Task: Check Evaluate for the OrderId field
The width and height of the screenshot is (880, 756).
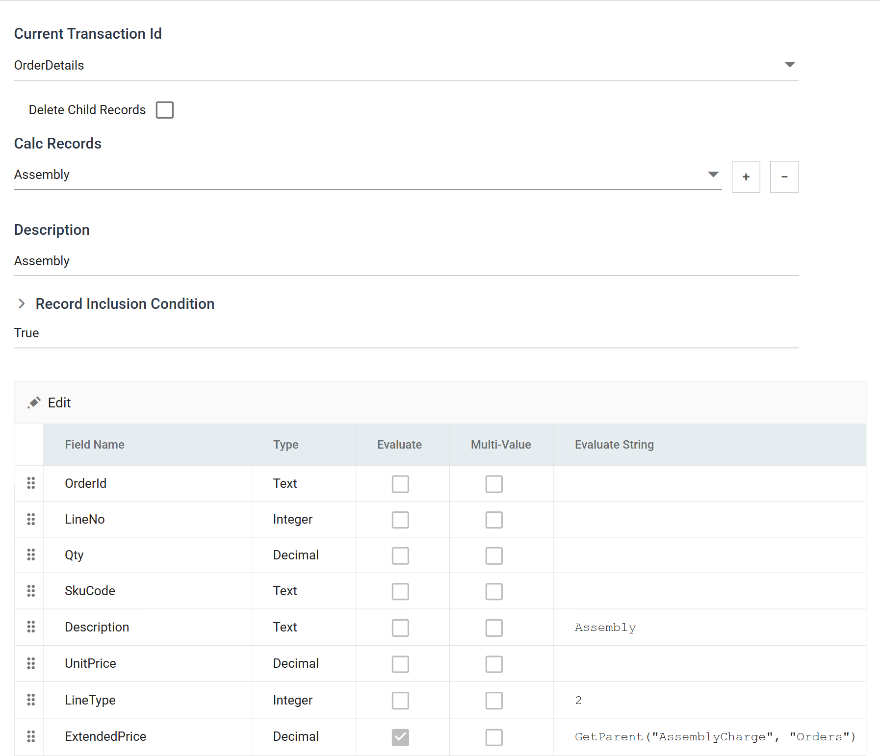Action: click(x=400, y=484)
